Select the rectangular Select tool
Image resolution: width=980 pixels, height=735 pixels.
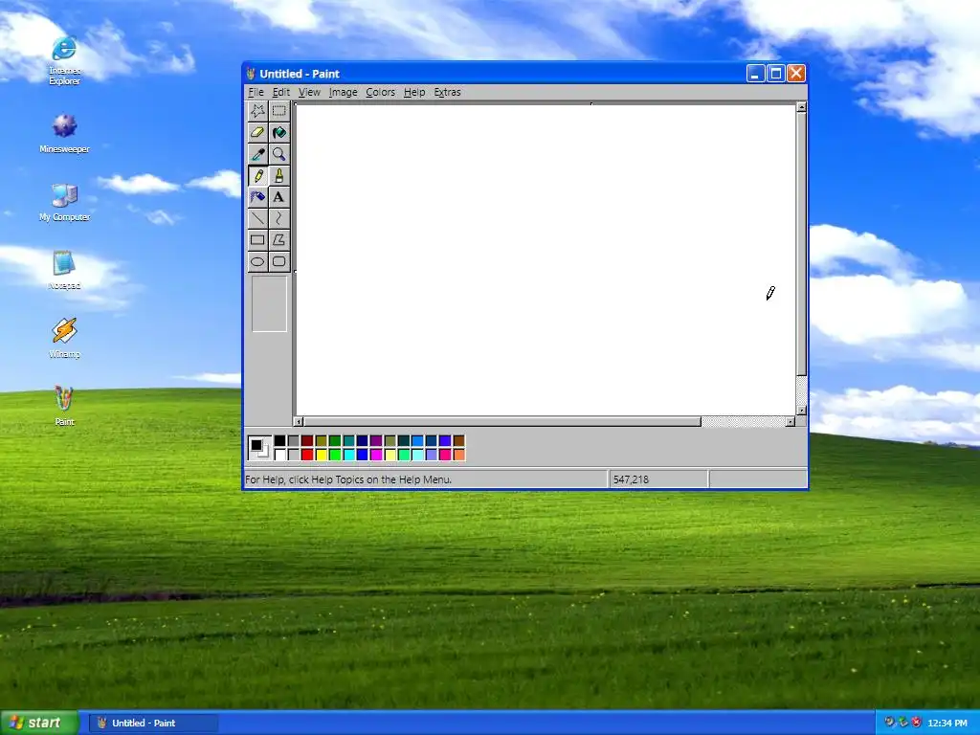click(x=278, y=111)
